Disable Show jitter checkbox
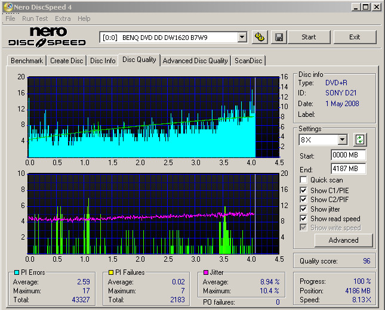Image resolution: width=385 pixels, height=310 pixels. 303,209
